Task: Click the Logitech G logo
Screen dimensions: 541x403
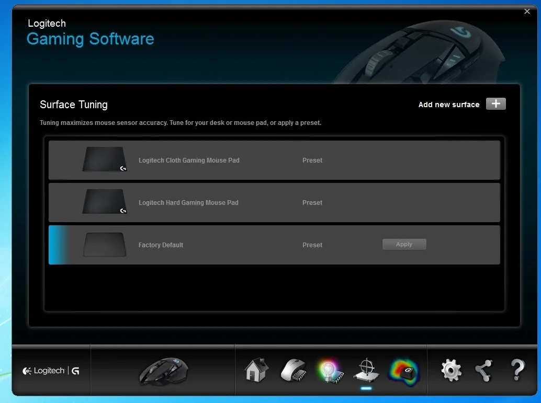Action: tap(51, 371)
